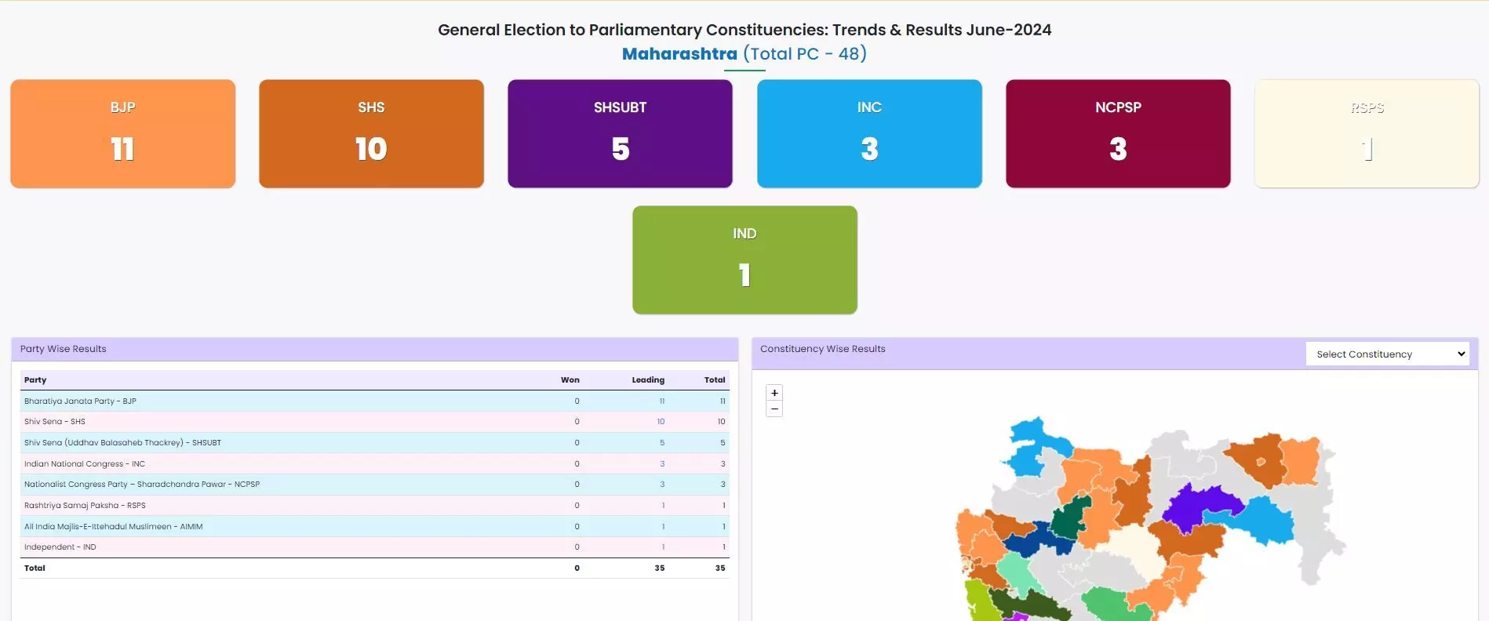
Task: Click Independent leading count 1 link
Action: pyautogui.click(x=663, y=547)
